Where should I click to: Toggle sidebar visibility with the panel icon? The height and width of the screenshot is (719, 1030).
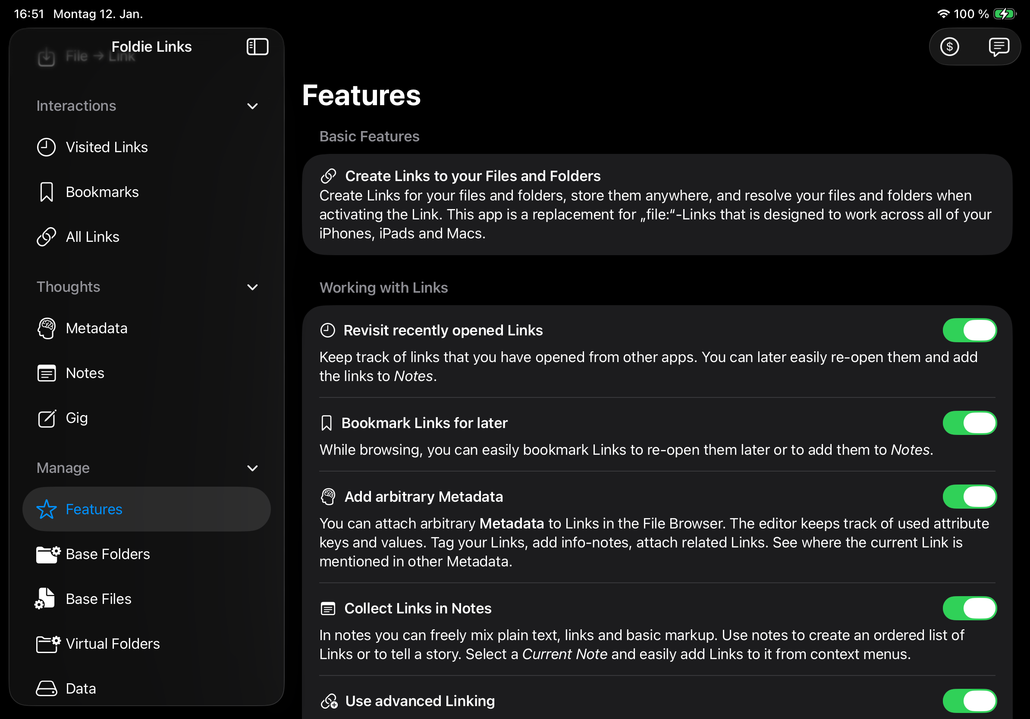257,46
